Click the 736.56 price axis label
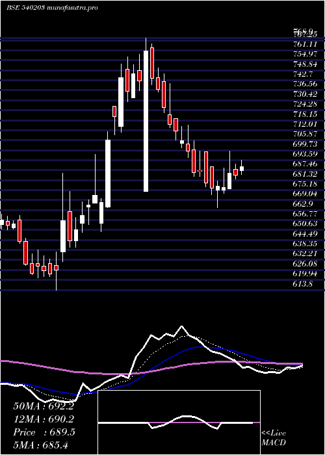Image resolution: width=325 pixels, height=455 pixels. click(305, 84)
